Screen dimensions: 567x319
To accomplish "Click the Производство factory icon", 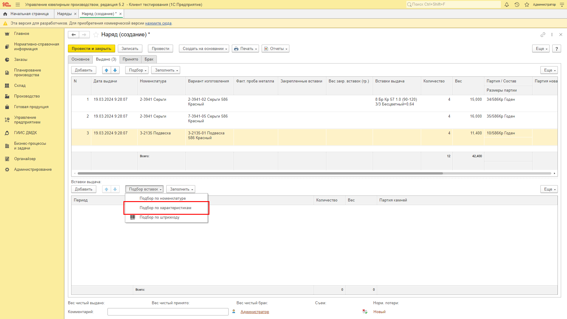I will tap(7, 96).
